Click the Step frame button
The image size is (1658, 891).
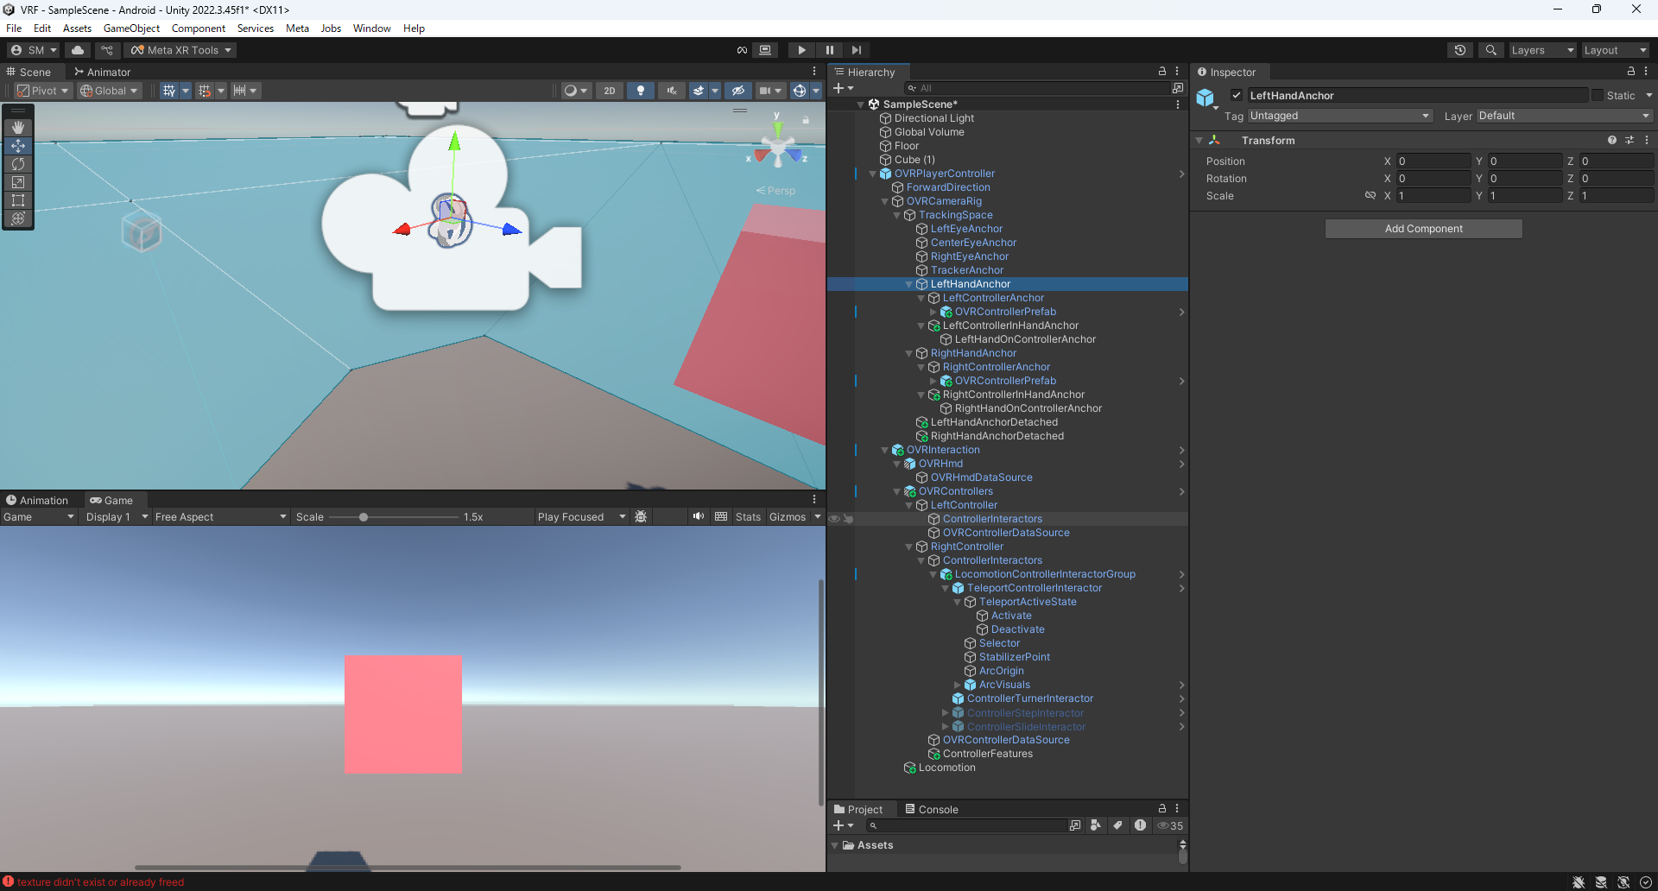click(x=856, y=50)
